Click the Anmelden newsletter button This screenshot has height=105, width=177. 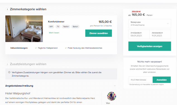pyautogui.click(x=162, y=80)
